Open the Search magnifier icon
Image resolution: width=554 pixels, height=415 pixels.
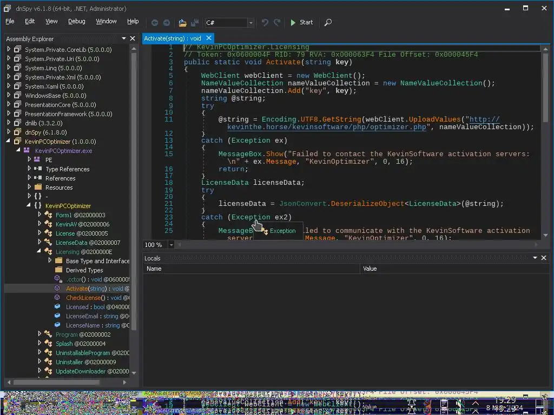[x=328, y=22]
